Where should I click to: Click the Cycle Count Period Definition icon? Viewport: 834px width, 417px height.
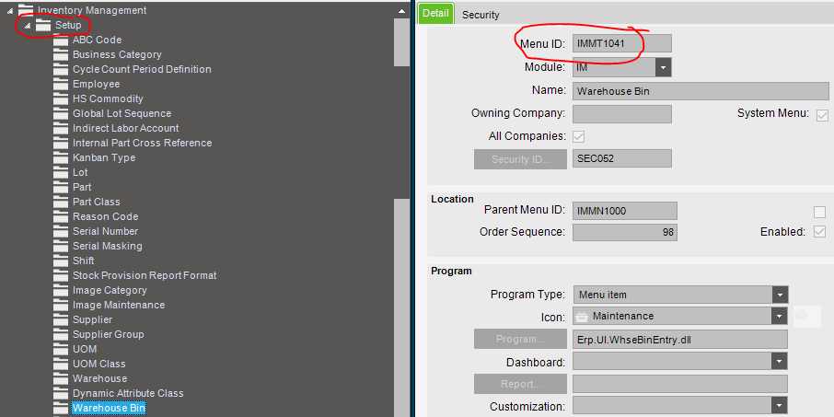[61, 70]
